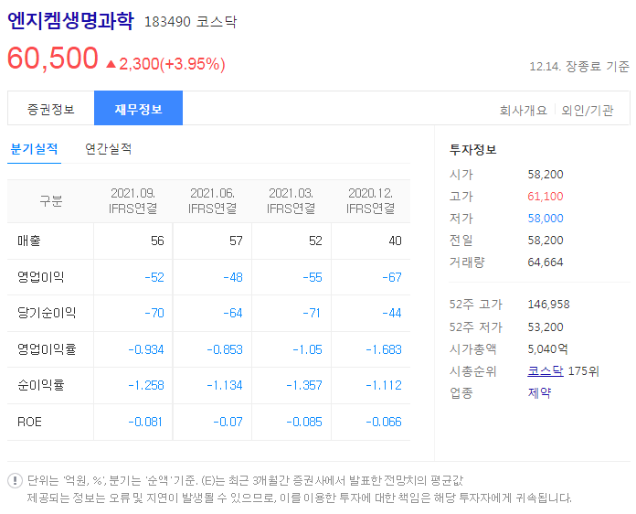Click the 당기순이익 row label
636x514 pixels.
[47, 313]
